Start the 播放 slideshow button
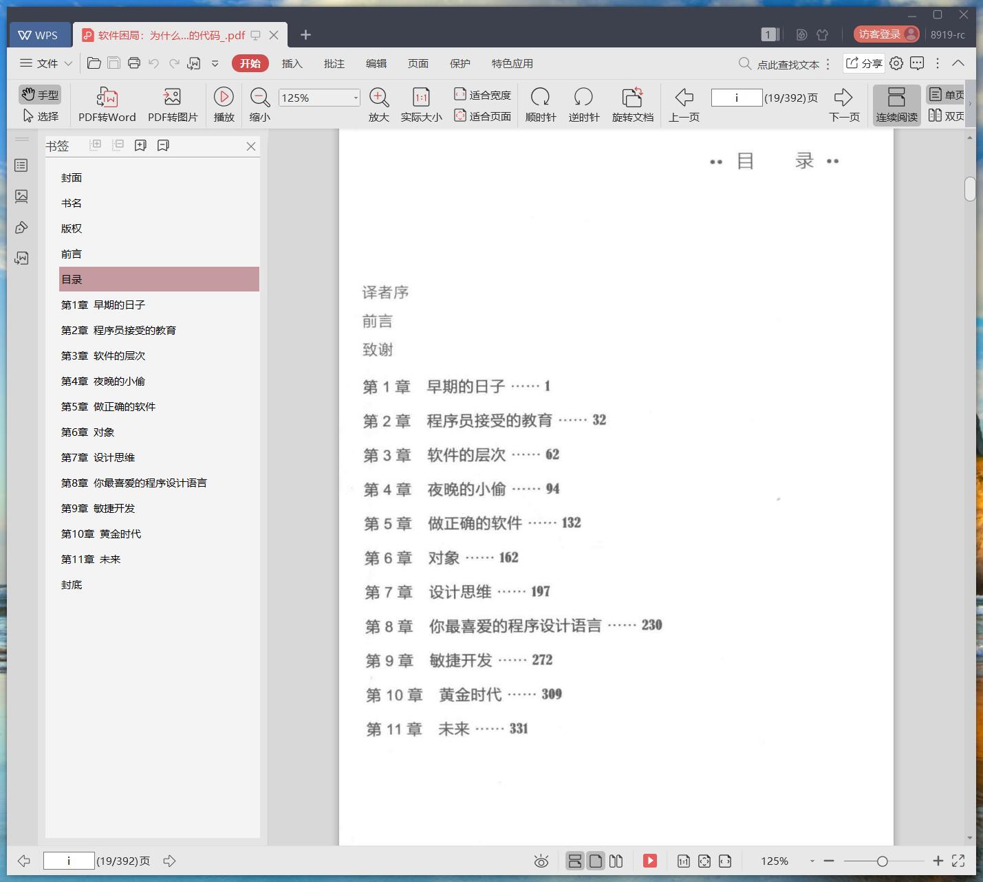 [224, 104]
